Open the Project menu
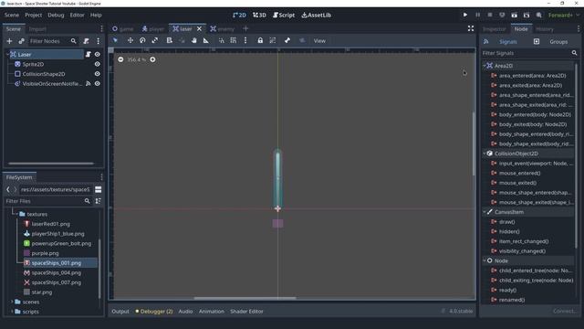 pos(33,15)
